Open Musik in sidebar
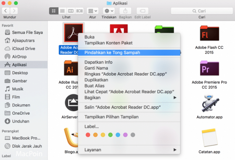Viewport: 235px width, 160px height. [x=24, y=89]
